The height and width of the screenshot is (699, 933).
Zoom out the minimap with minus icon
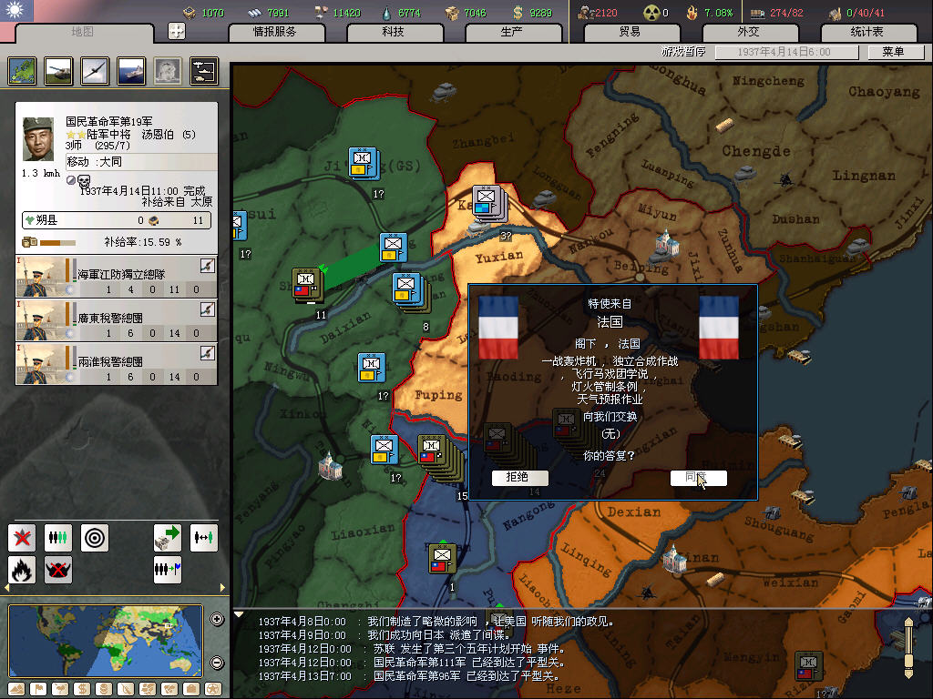click(x=217, y=663)
